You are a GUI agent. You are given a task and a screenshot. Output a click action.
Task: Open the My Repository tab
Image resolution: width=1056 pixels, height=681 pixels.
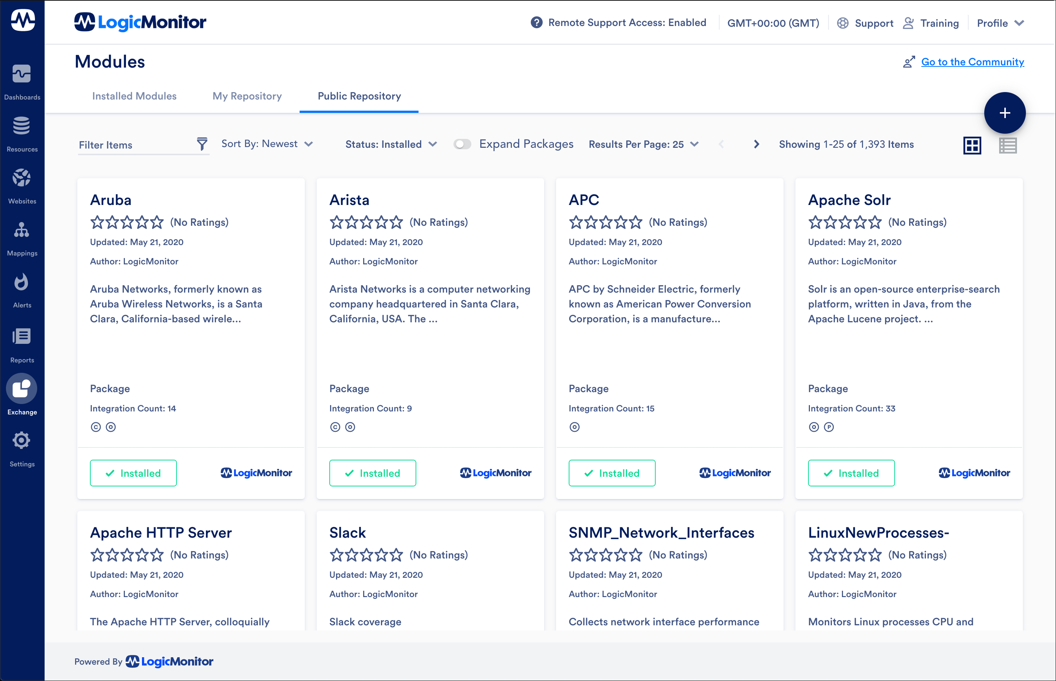[246, 96]
